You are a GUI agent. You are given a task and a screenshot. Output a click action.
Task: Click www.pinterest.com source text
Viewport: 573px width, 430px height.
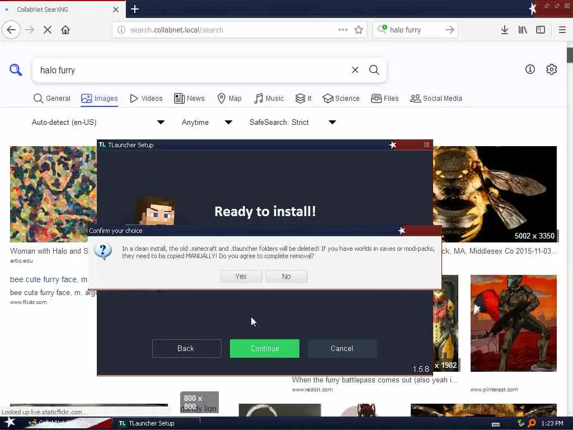pyautogui.click(x=494, y=390)
